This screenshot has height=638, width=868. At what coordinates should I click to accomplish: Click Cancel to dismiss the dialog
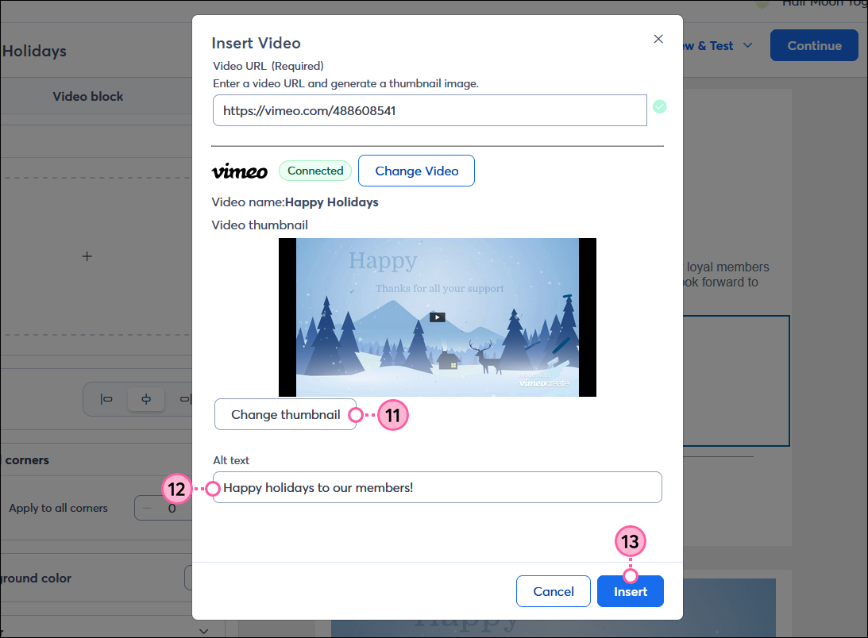point(553,591)
